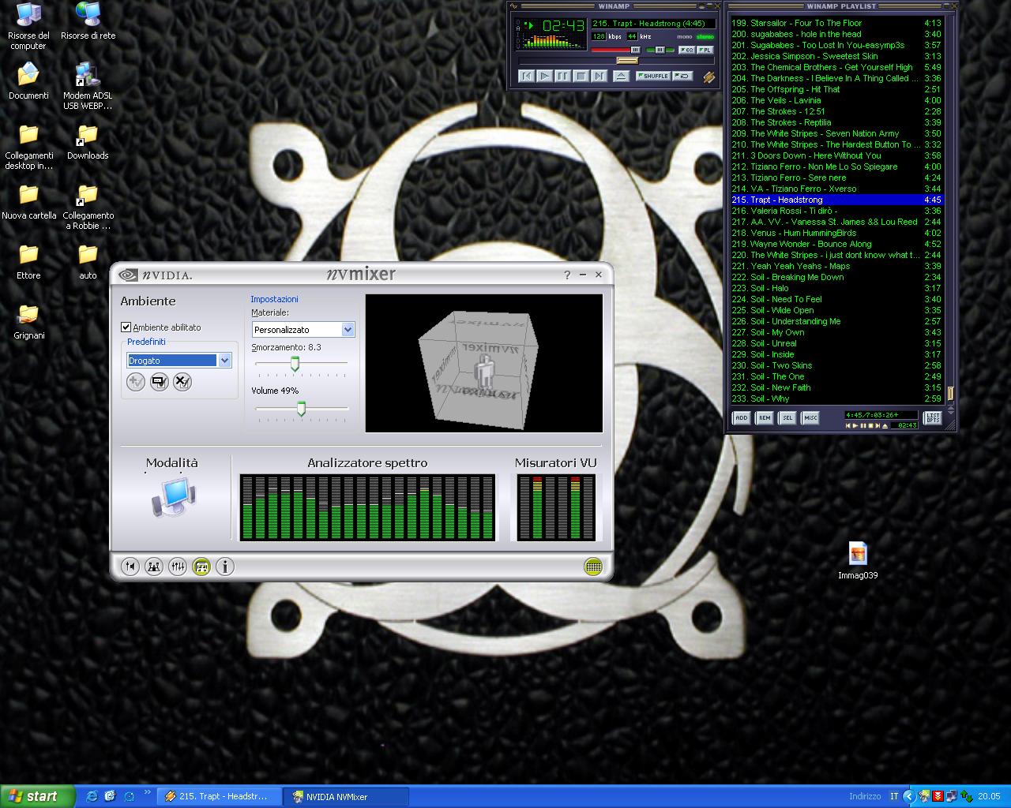This screenshot has width=1011, height=808.
Task: Open NVMixer speaker setup page icon
Action: pos(154,567)
